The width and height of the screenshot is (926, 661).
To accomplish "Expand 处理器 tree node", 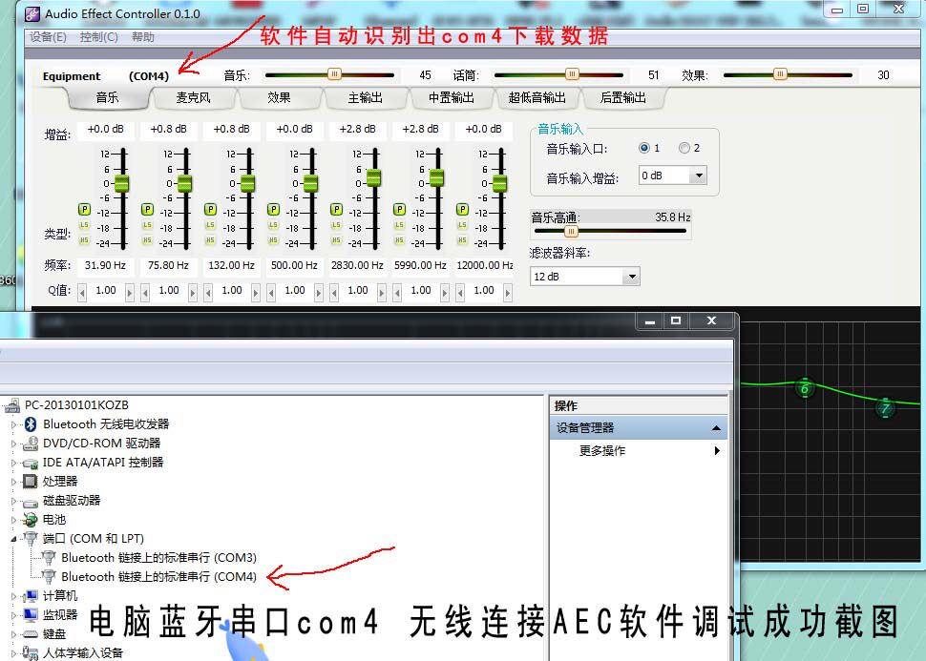I will point(13,482).
